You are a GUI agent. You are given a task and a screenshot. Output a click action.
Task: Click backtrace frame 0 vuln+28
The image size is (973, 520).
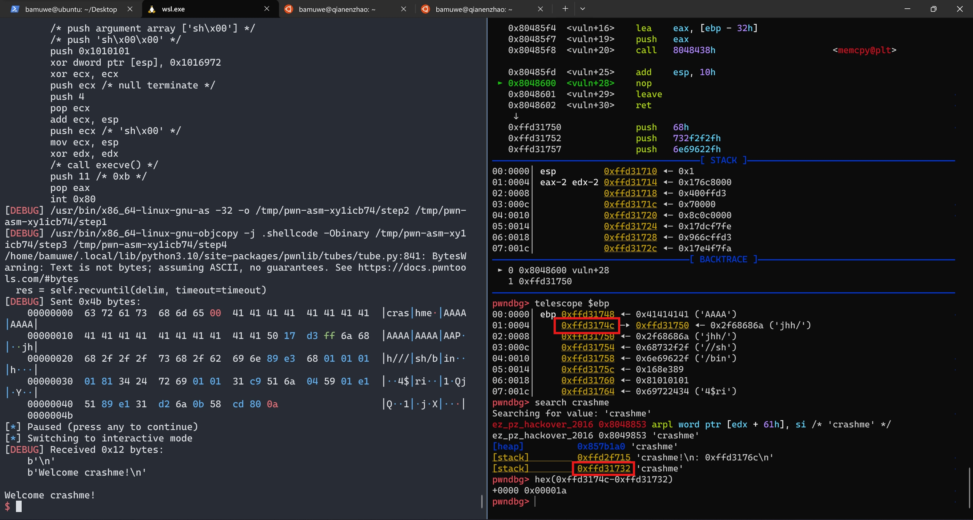pos(558,270)
